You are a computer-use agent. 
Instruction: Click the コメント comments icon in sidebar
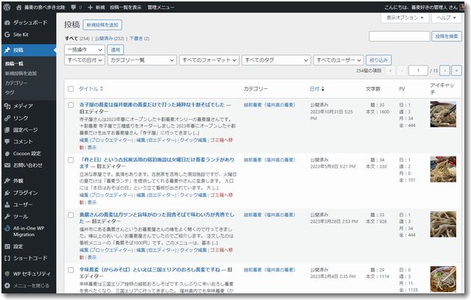click(x=7, y=141)
